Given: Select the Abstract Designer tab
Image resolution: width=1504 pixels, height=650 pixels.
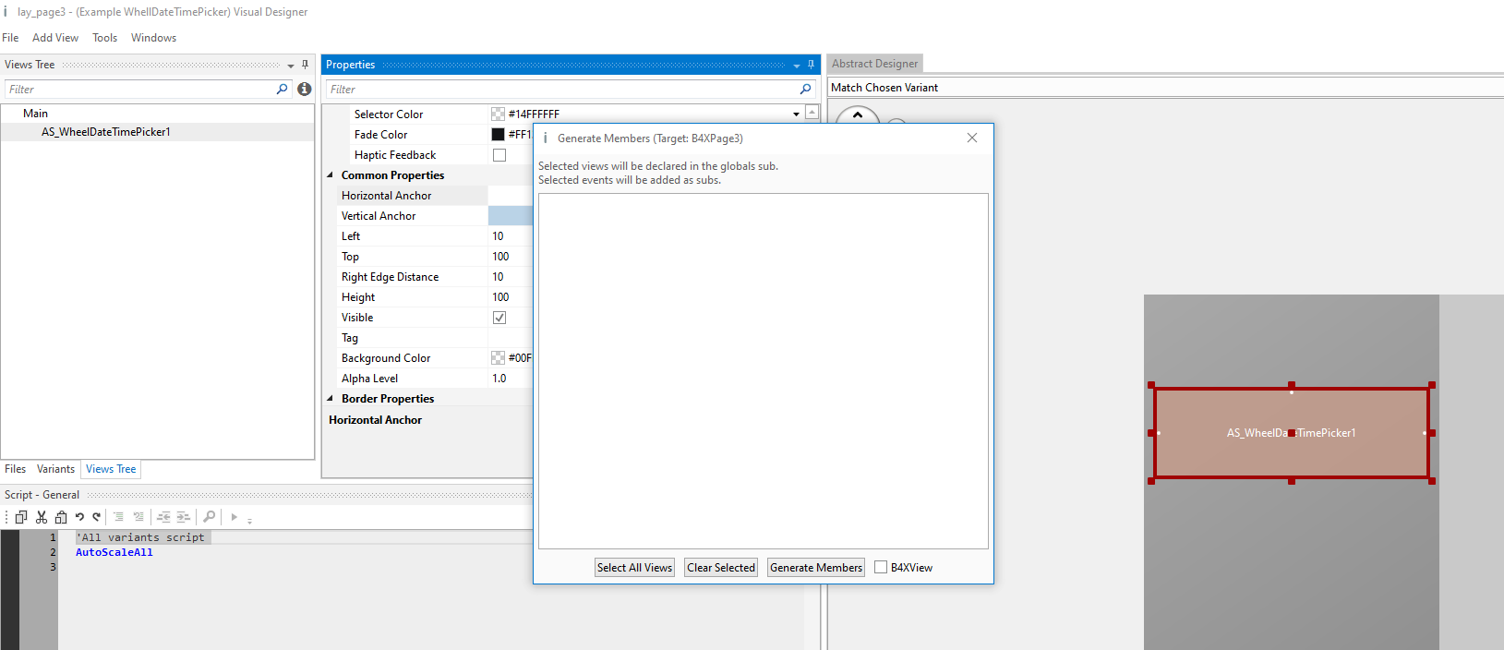Looking at the screenshot, I should point(875,64).
